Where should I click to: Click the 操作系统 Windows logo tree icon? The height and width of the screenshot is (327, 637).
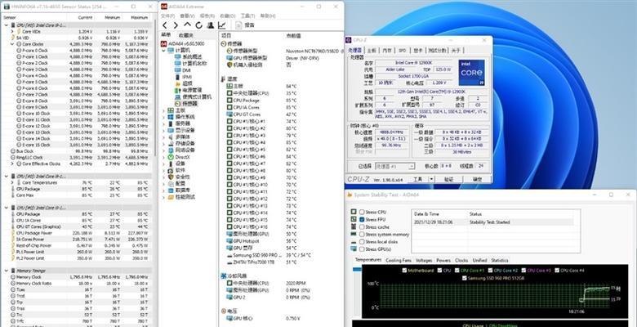pos(171,117)
